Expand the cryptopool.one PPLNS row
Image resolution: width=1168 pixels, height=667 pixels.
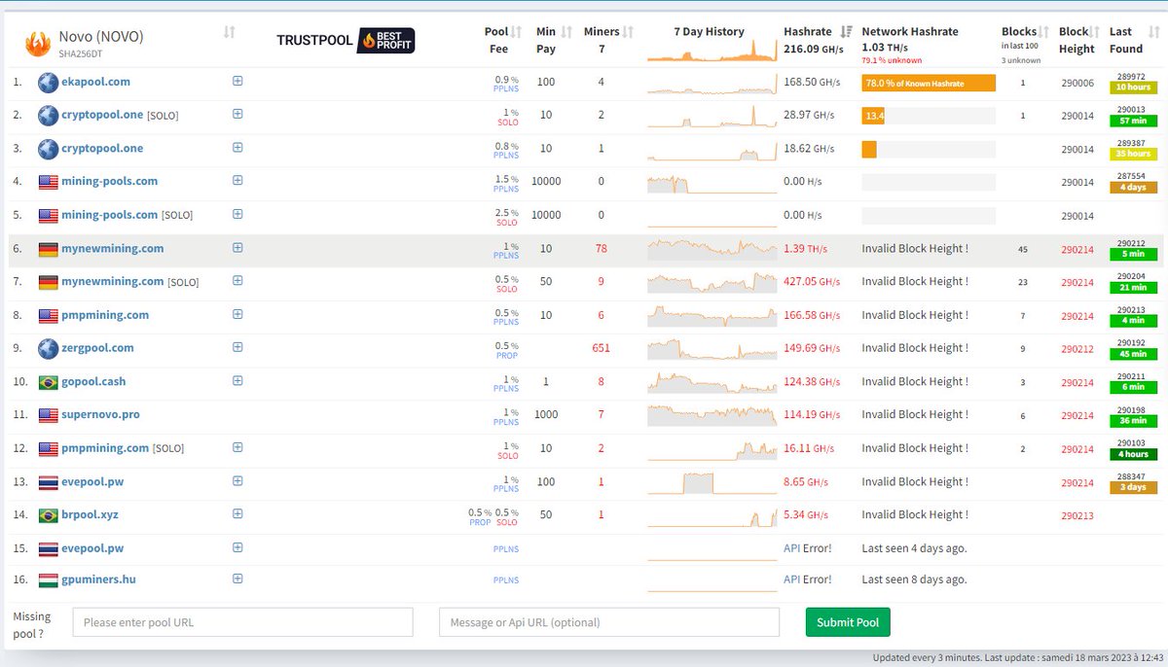pyautogui.click(x=237, y=148)
